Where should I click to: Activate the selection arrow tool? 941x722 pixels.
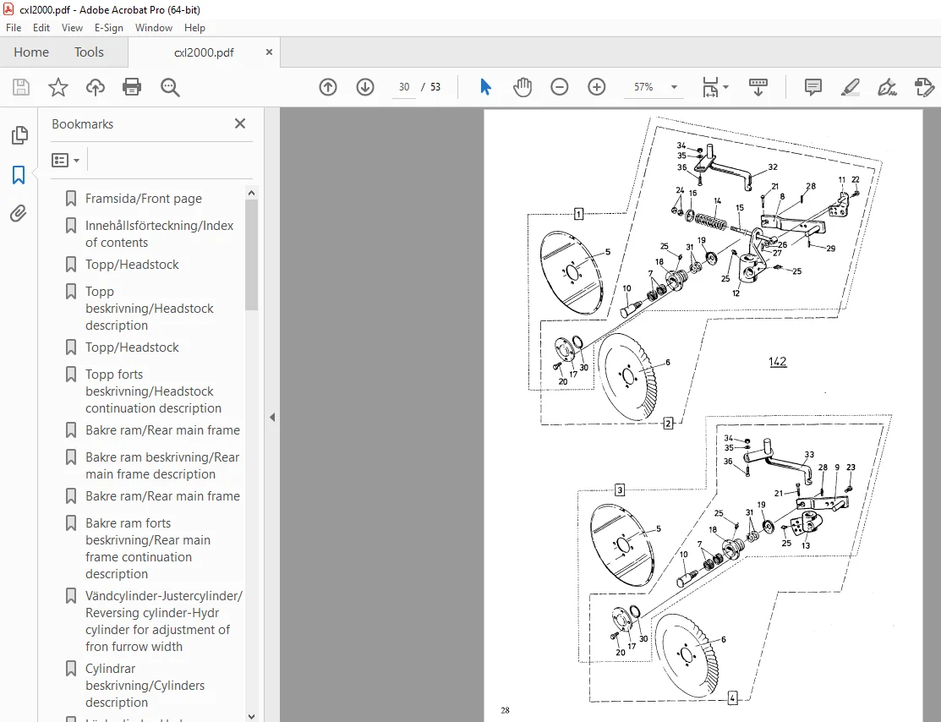(485, 87)
